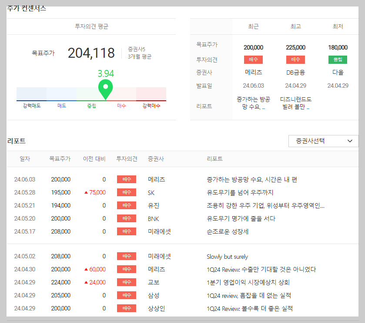Click the 24.05.02 date in 미래에셋 row

pos(25,256)
